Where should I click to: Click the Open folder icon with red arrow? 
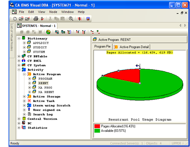click(21, 19)
